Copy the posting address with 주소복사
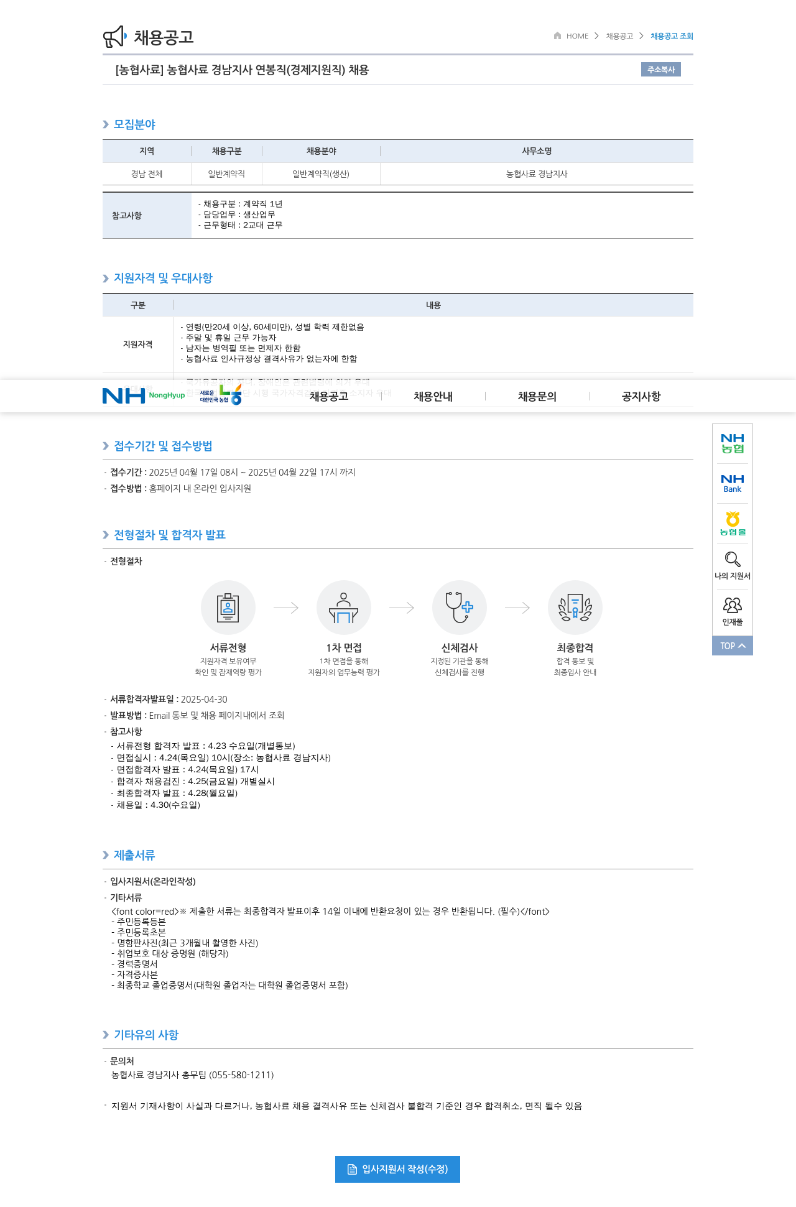 coord(661,70)
